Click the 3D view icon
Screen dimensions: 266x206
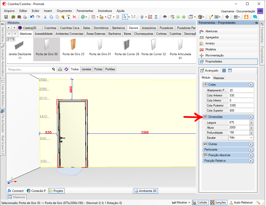coord(156,17)
